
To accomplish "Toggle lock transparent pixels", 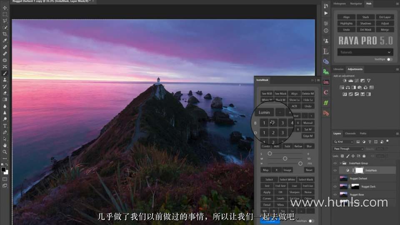I will [342, 156].
